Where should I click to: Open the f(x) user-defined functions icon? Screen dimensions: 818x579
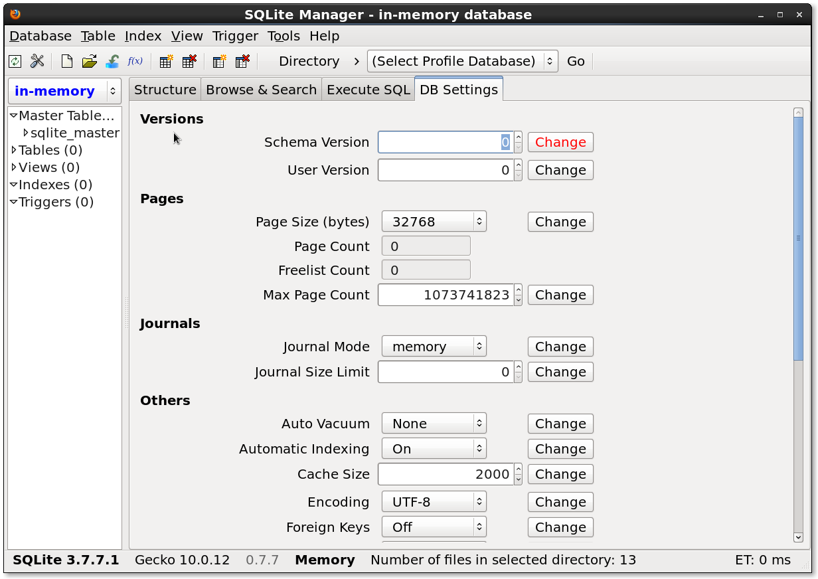[x=135, y=61]
